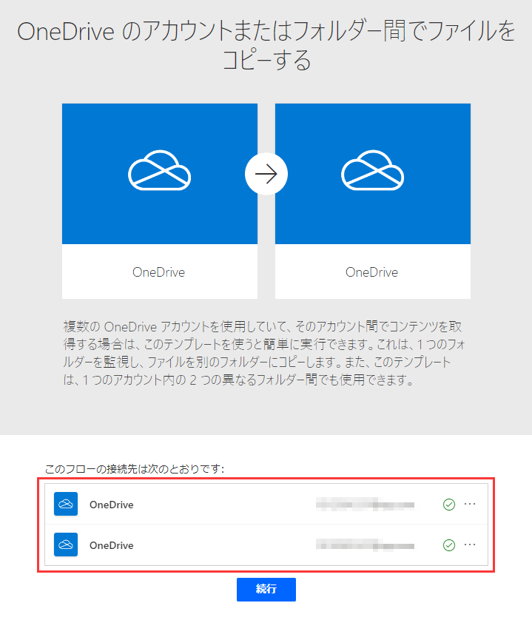The height and width of the screenshot is (620, 532).
Task: Click the template title heading at the top
Action: coord(266,42)
